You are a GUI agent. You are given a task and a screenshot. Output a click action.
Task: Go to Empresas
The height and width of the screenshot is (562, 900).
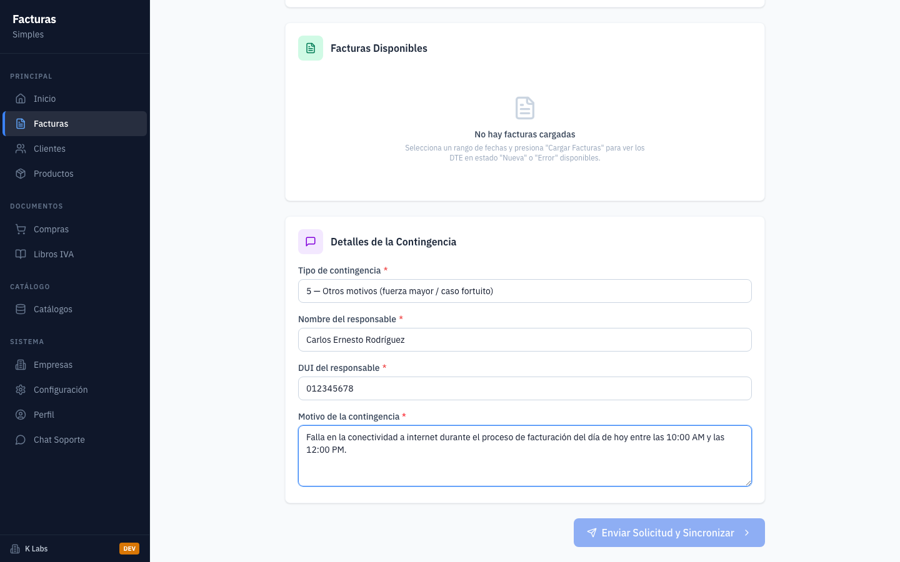(x=75, y=365)
